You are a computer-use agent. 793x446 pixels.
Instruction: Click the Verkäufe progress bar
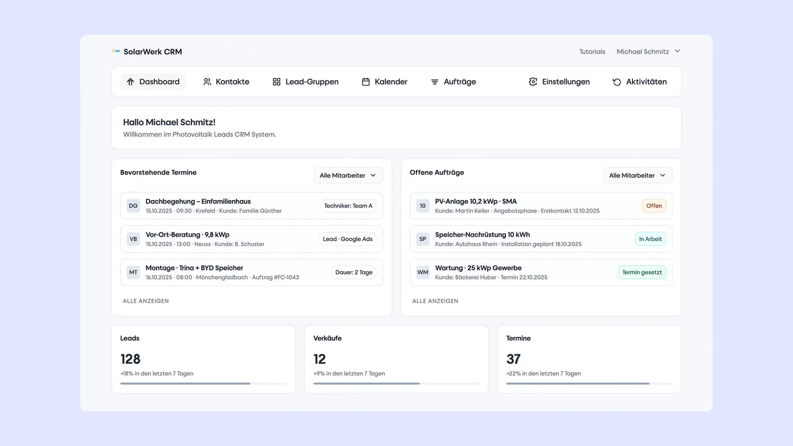396,384
